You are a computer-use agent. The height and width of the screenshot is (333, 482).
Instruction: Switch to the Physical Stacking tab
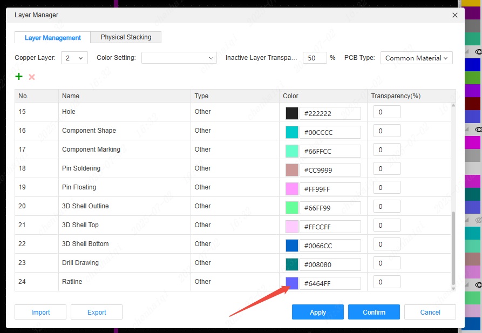click(x=126, y=37)
